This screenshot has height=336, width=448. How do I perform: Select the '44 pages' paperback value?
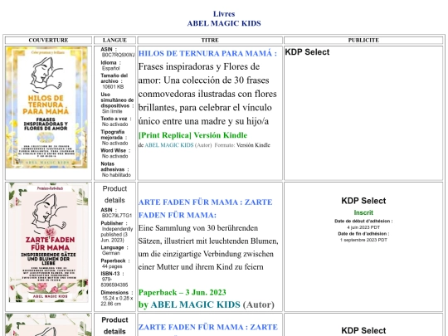[x=112, y=266]
